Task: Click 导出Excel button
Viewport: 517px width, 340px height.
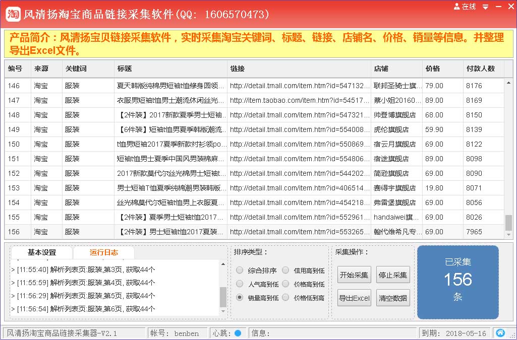Action: (x=354, y=298)
